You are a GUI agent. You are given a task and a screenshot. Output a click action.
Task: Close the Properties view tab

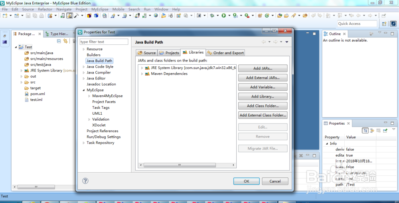point(348,123)
